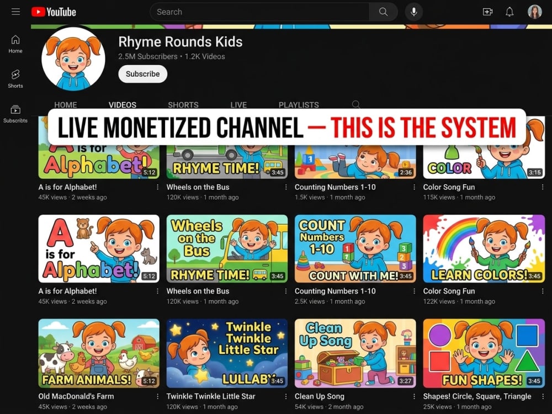Open Shorts in the sidebar
This screenshot has height=414, width=552.
15,79
